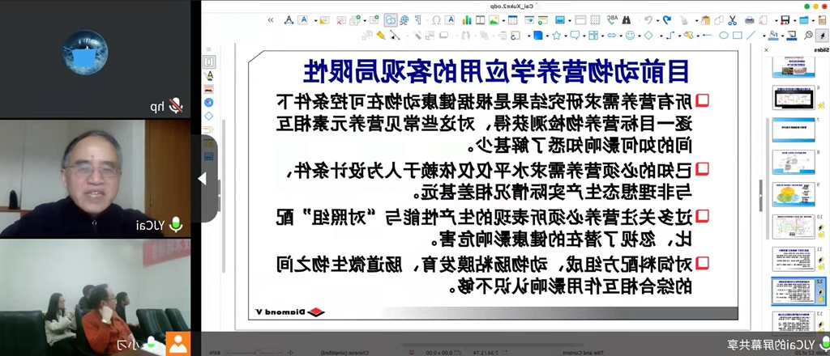Select slide 12 highlighted thumbnail
This screenshot has height=356, width=830.
tap(793, 290)
